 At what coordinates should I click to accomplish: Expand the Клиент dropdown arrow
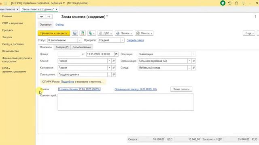click(x=109, y=61)
